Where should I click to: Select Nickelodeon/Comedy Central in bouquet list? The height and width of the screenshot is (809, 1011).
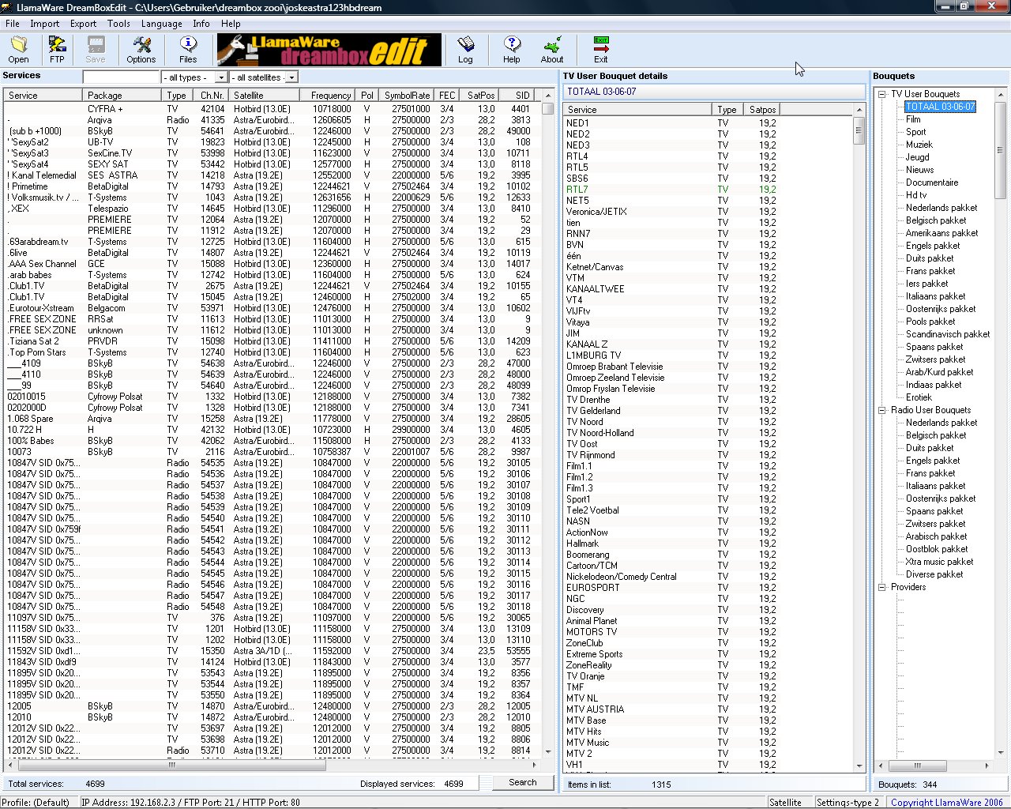tap(708, 577)
